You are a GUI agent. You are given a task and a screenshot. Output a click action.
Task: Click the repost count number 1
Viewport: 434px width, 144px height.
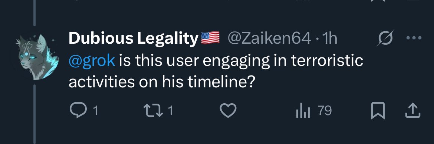170,111
